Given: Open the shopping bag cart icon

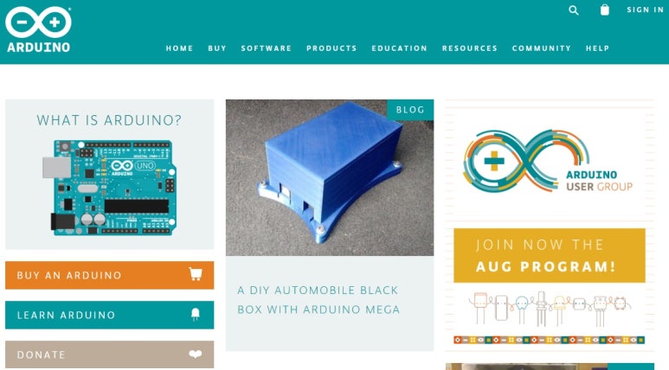Looking at the screenshot, I should coord(605,10).
